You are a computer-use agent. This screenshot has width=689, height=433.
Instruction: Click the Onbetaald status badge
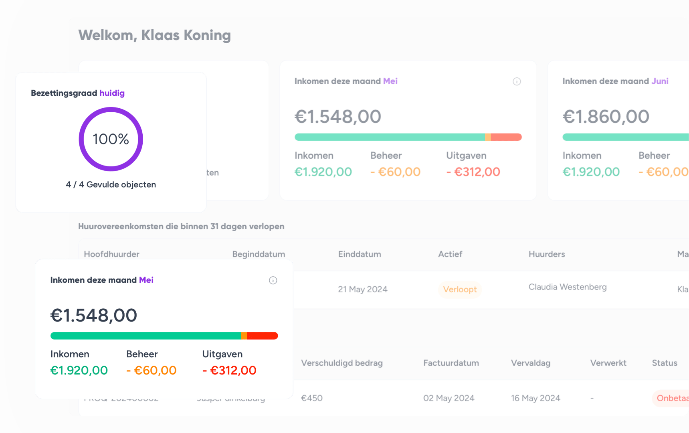[671, 398]
